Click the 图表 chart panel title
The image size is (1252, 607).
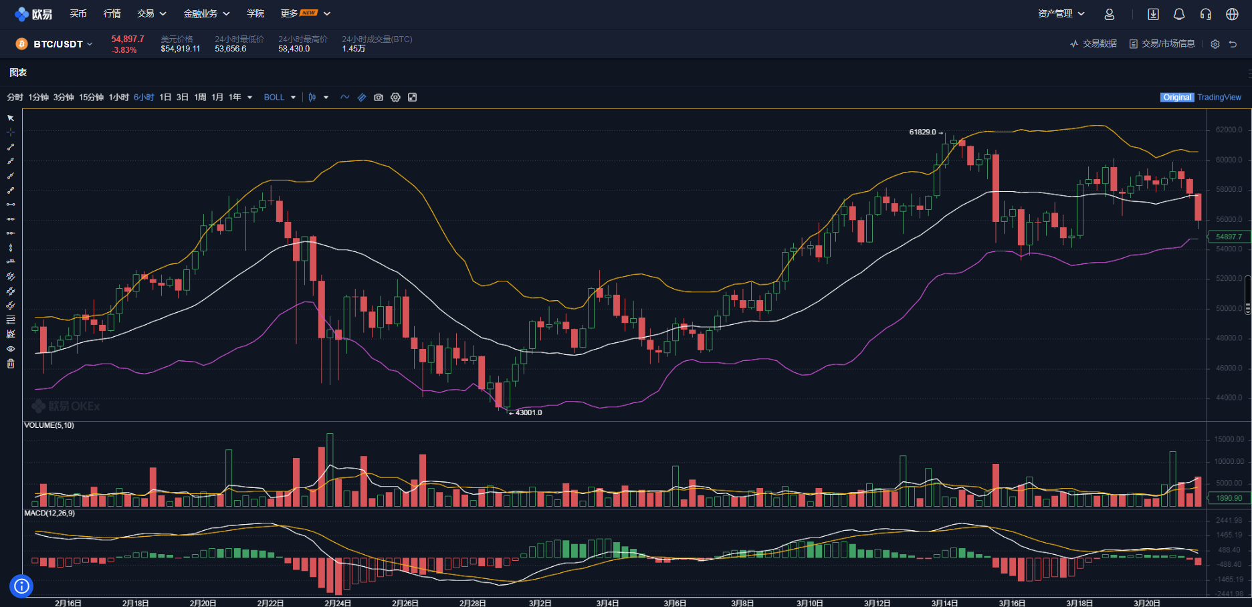pos(18,73)
